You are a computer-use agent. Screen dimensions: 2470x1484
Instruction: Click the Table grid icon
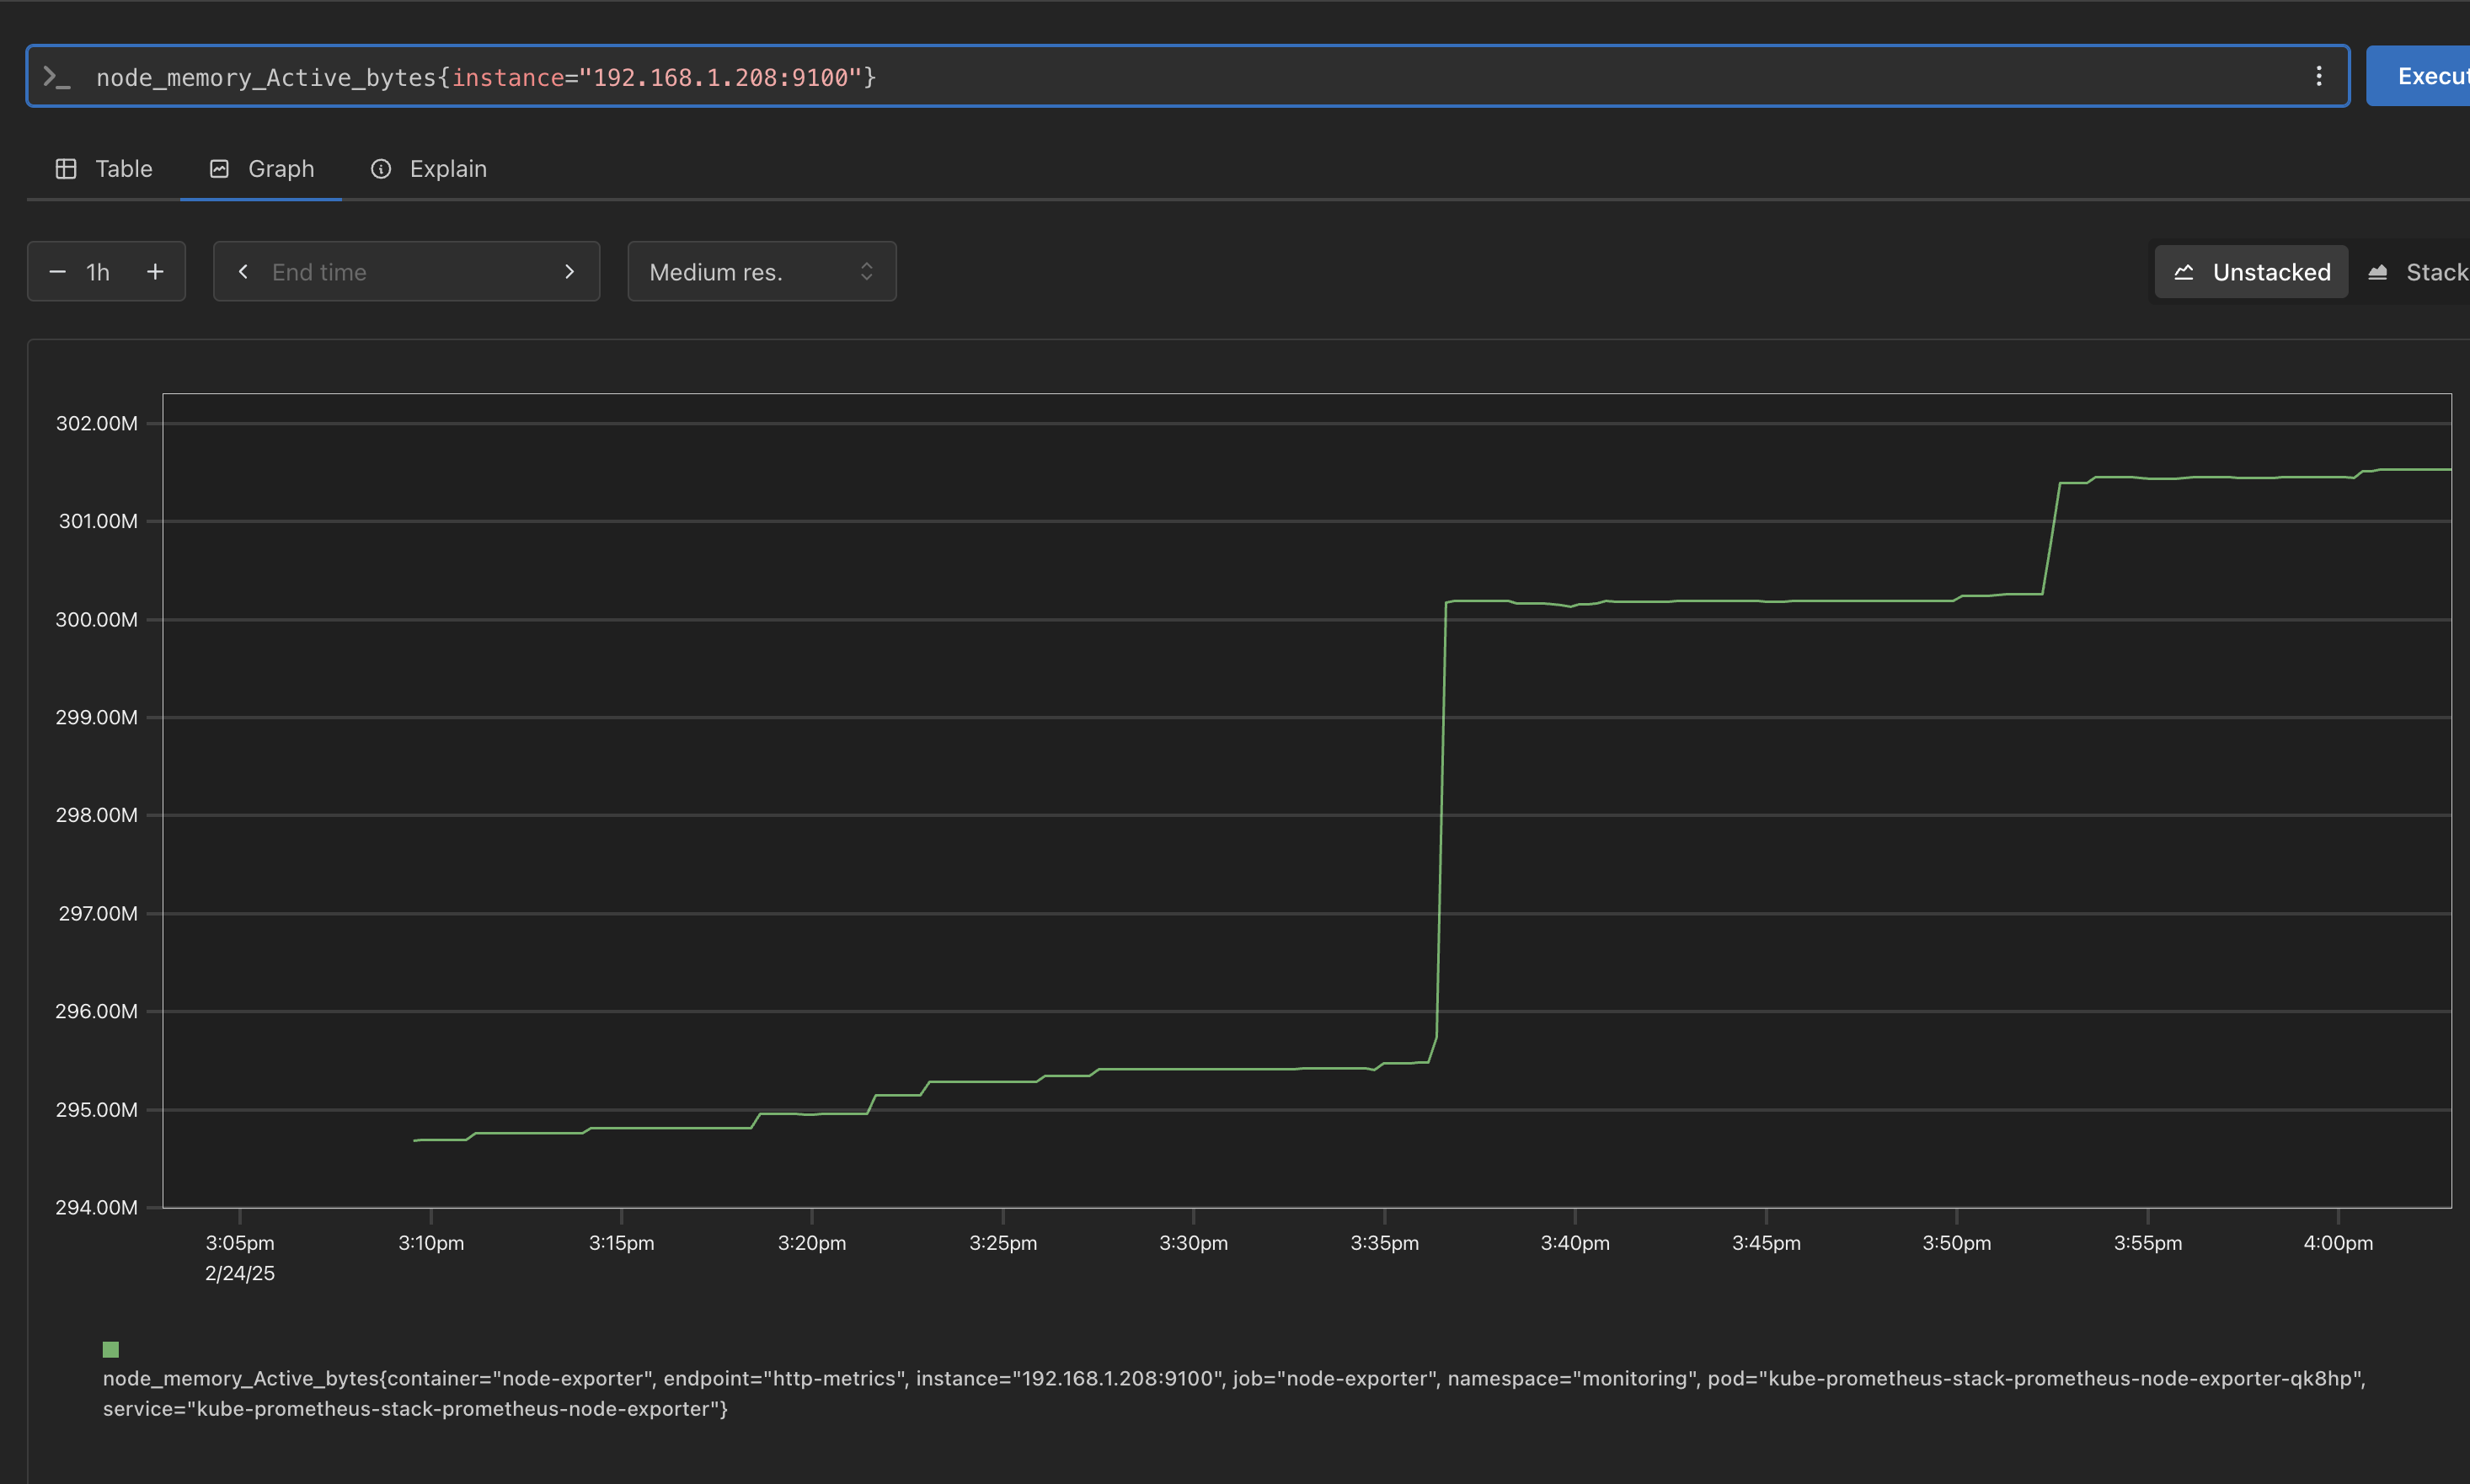click(x=66, y=169)
